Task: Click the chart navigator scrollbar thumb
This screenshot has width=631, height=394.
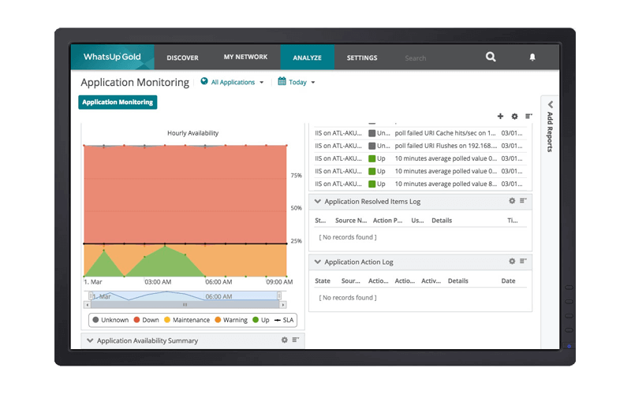Action: click(185, 305)
